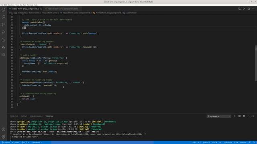Select the Terminal panel tab
Screen dimensions: 257x144
49,116
